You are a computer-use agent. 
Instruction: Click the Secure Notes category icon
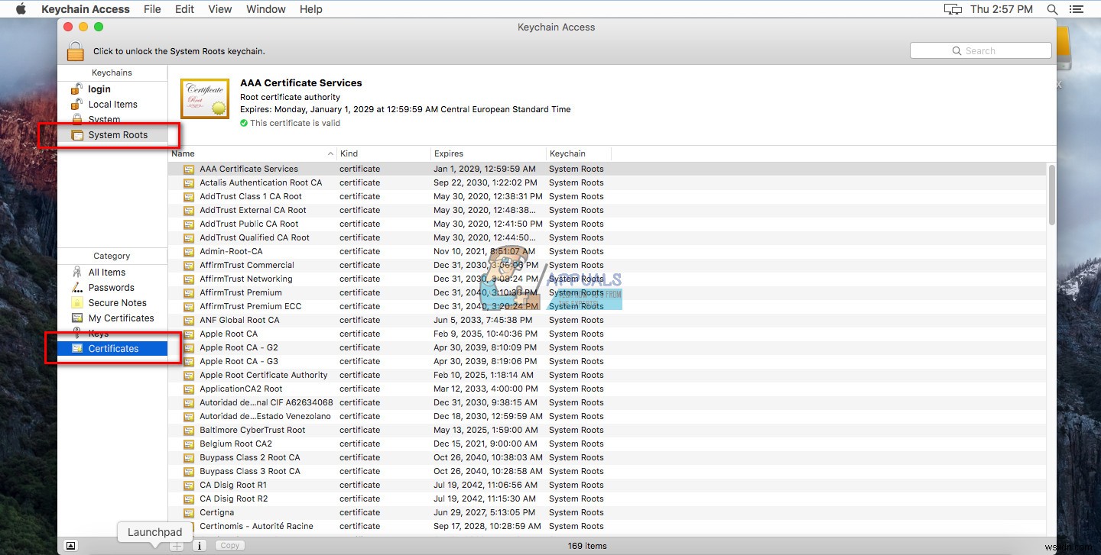pos(76,303)
